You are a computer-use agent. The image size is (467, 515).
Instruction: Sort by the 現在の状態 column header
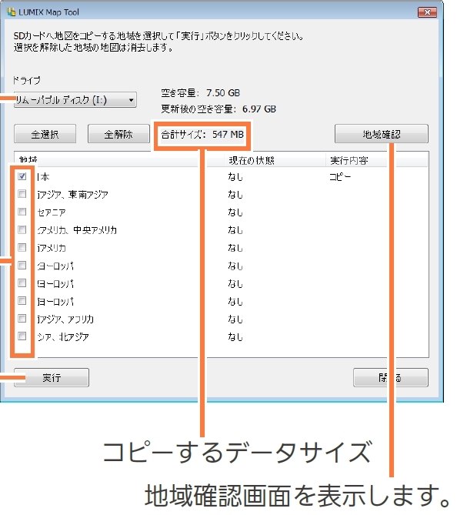[x=275, y=160]
